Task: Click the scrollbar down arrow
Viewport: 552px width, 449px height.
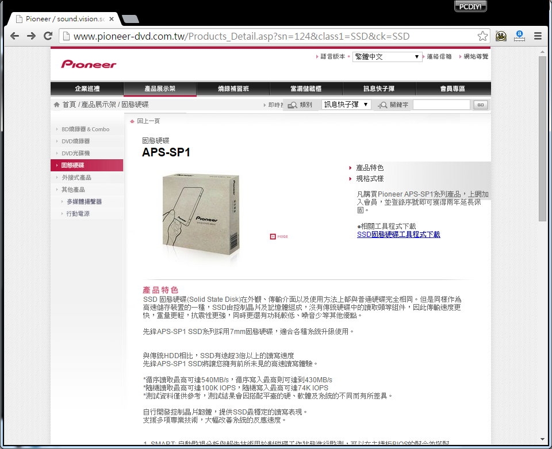Action: point(542,439)
